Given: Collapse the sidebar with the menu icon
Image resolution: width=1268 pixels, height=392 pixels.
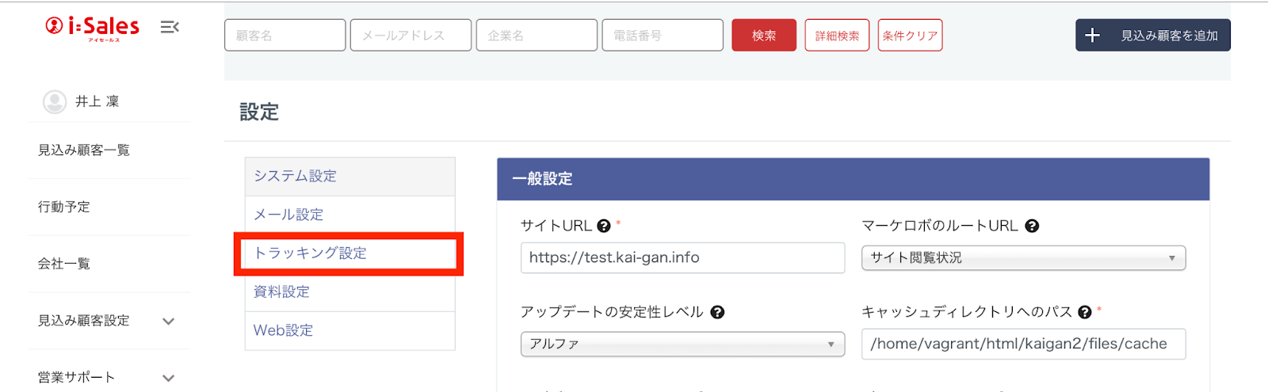Looking at the screenshot, I should coord(170,28).
